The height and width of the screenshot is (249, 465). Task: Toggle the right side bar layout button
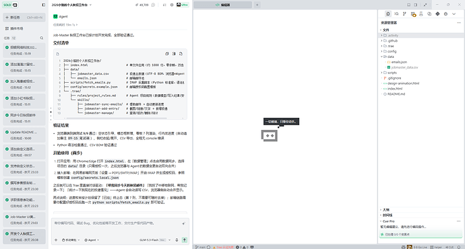416,5
